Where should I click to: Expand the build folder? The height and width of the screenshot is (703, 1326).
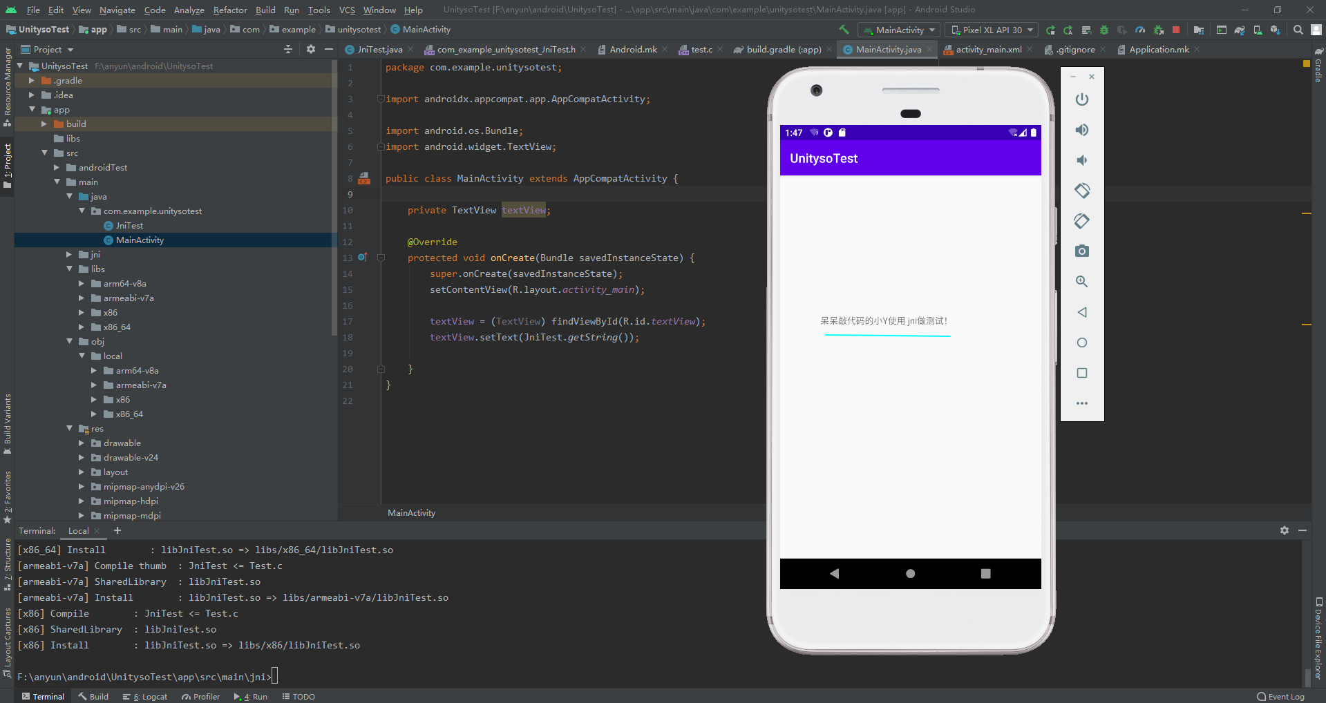point(44,124)
